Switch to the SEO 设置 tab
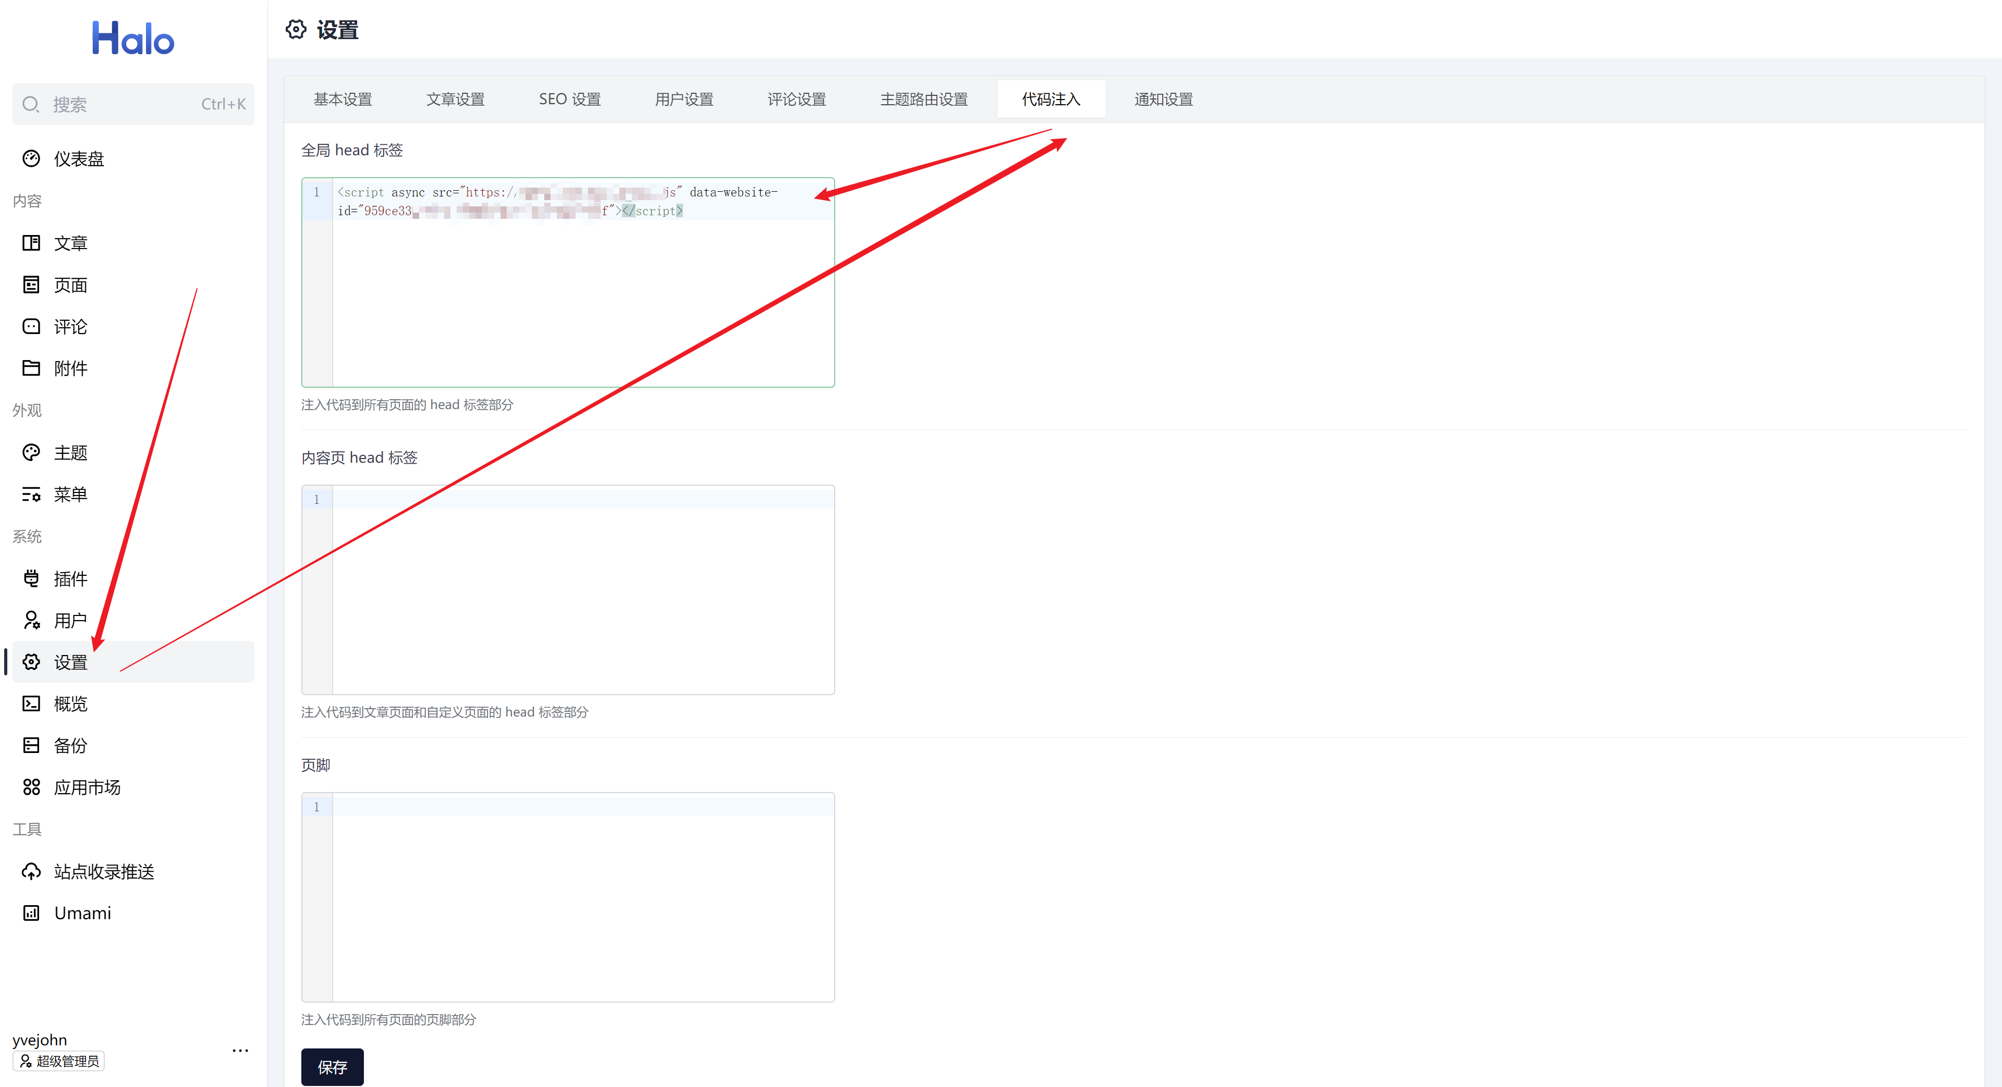This screenshot has height=1087, width=2002. 570,100
